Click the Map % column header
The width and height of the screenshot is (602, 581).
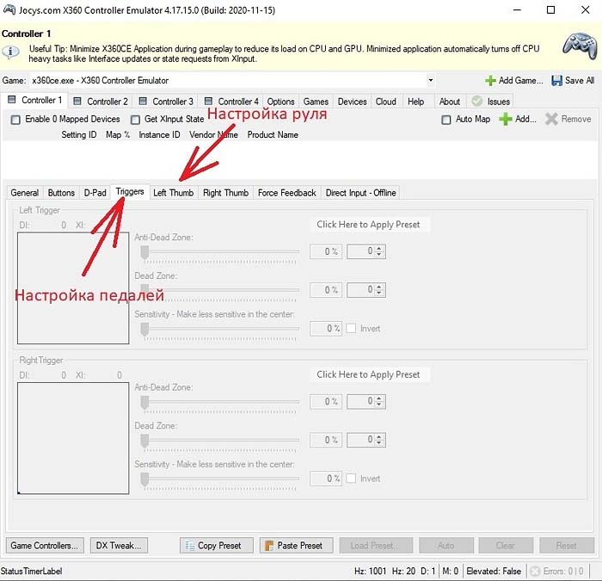[x=118, y=135]
